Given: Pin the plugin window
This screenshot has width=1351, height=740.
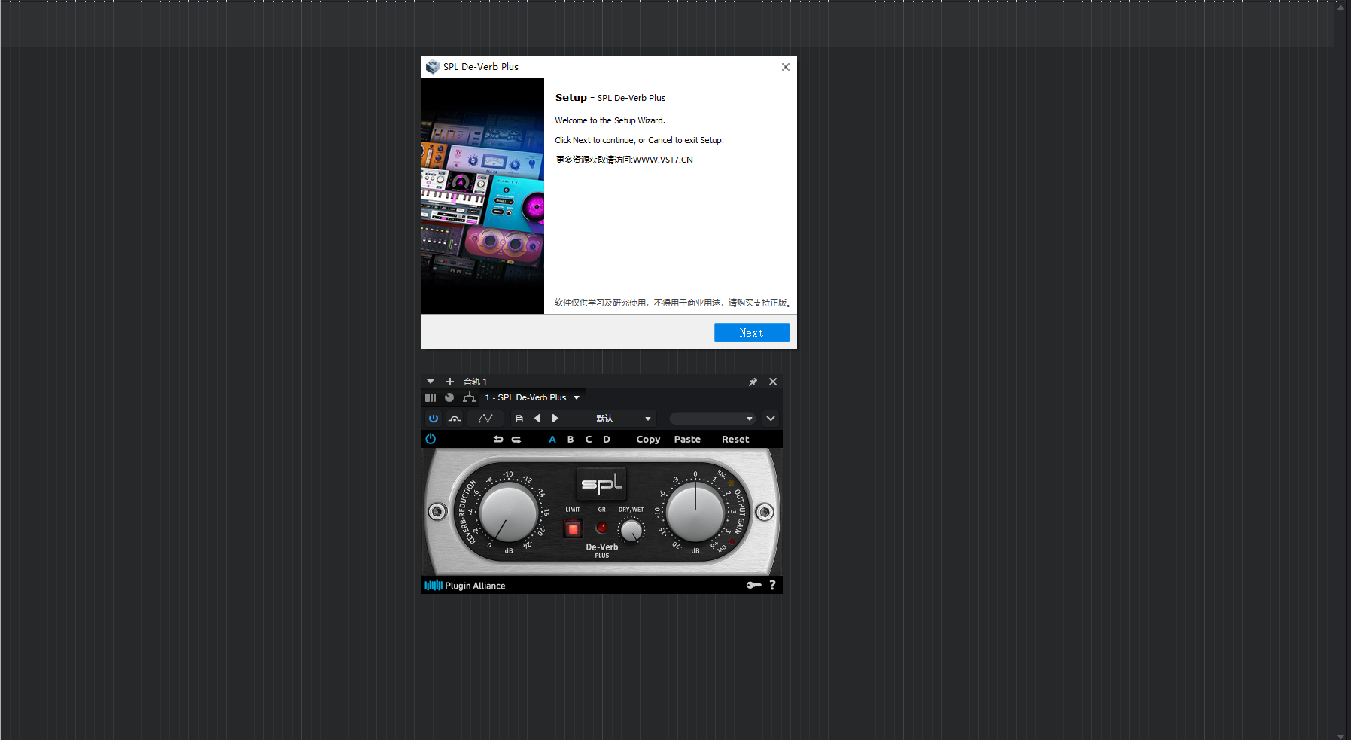Looking at the screenshot, I should pos(753,382).
